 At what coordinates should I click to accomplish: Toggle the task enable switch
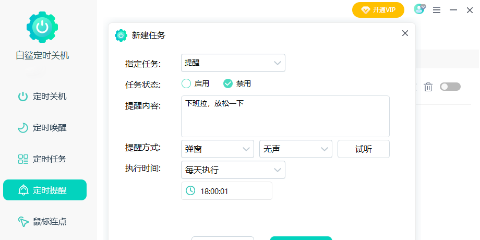tap(450, 87)
